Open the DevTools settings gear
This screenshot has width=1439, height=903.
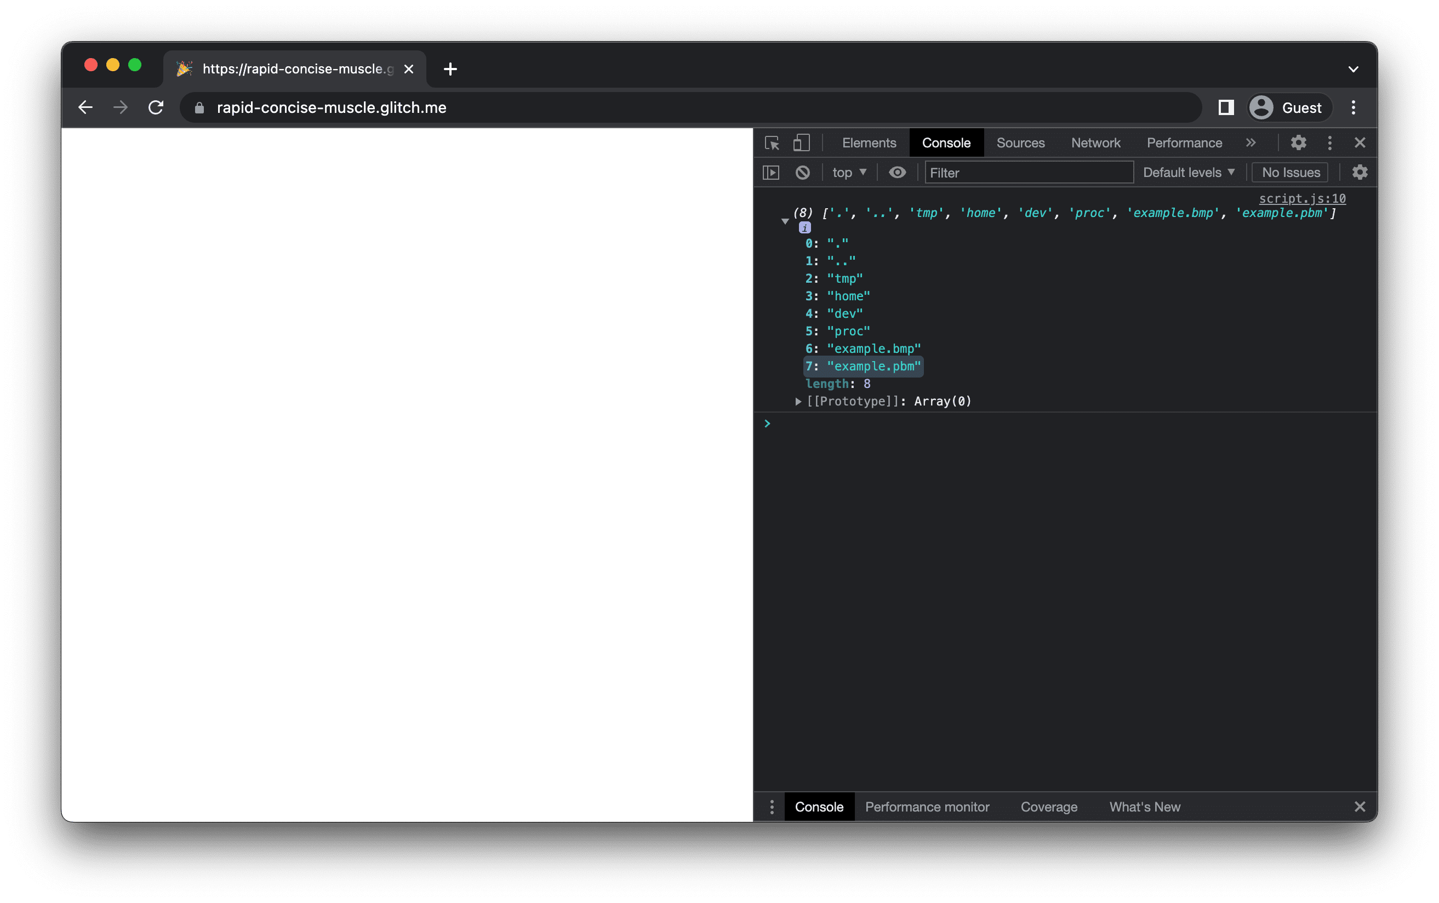pyautogui.click(x=1299, y=142)
